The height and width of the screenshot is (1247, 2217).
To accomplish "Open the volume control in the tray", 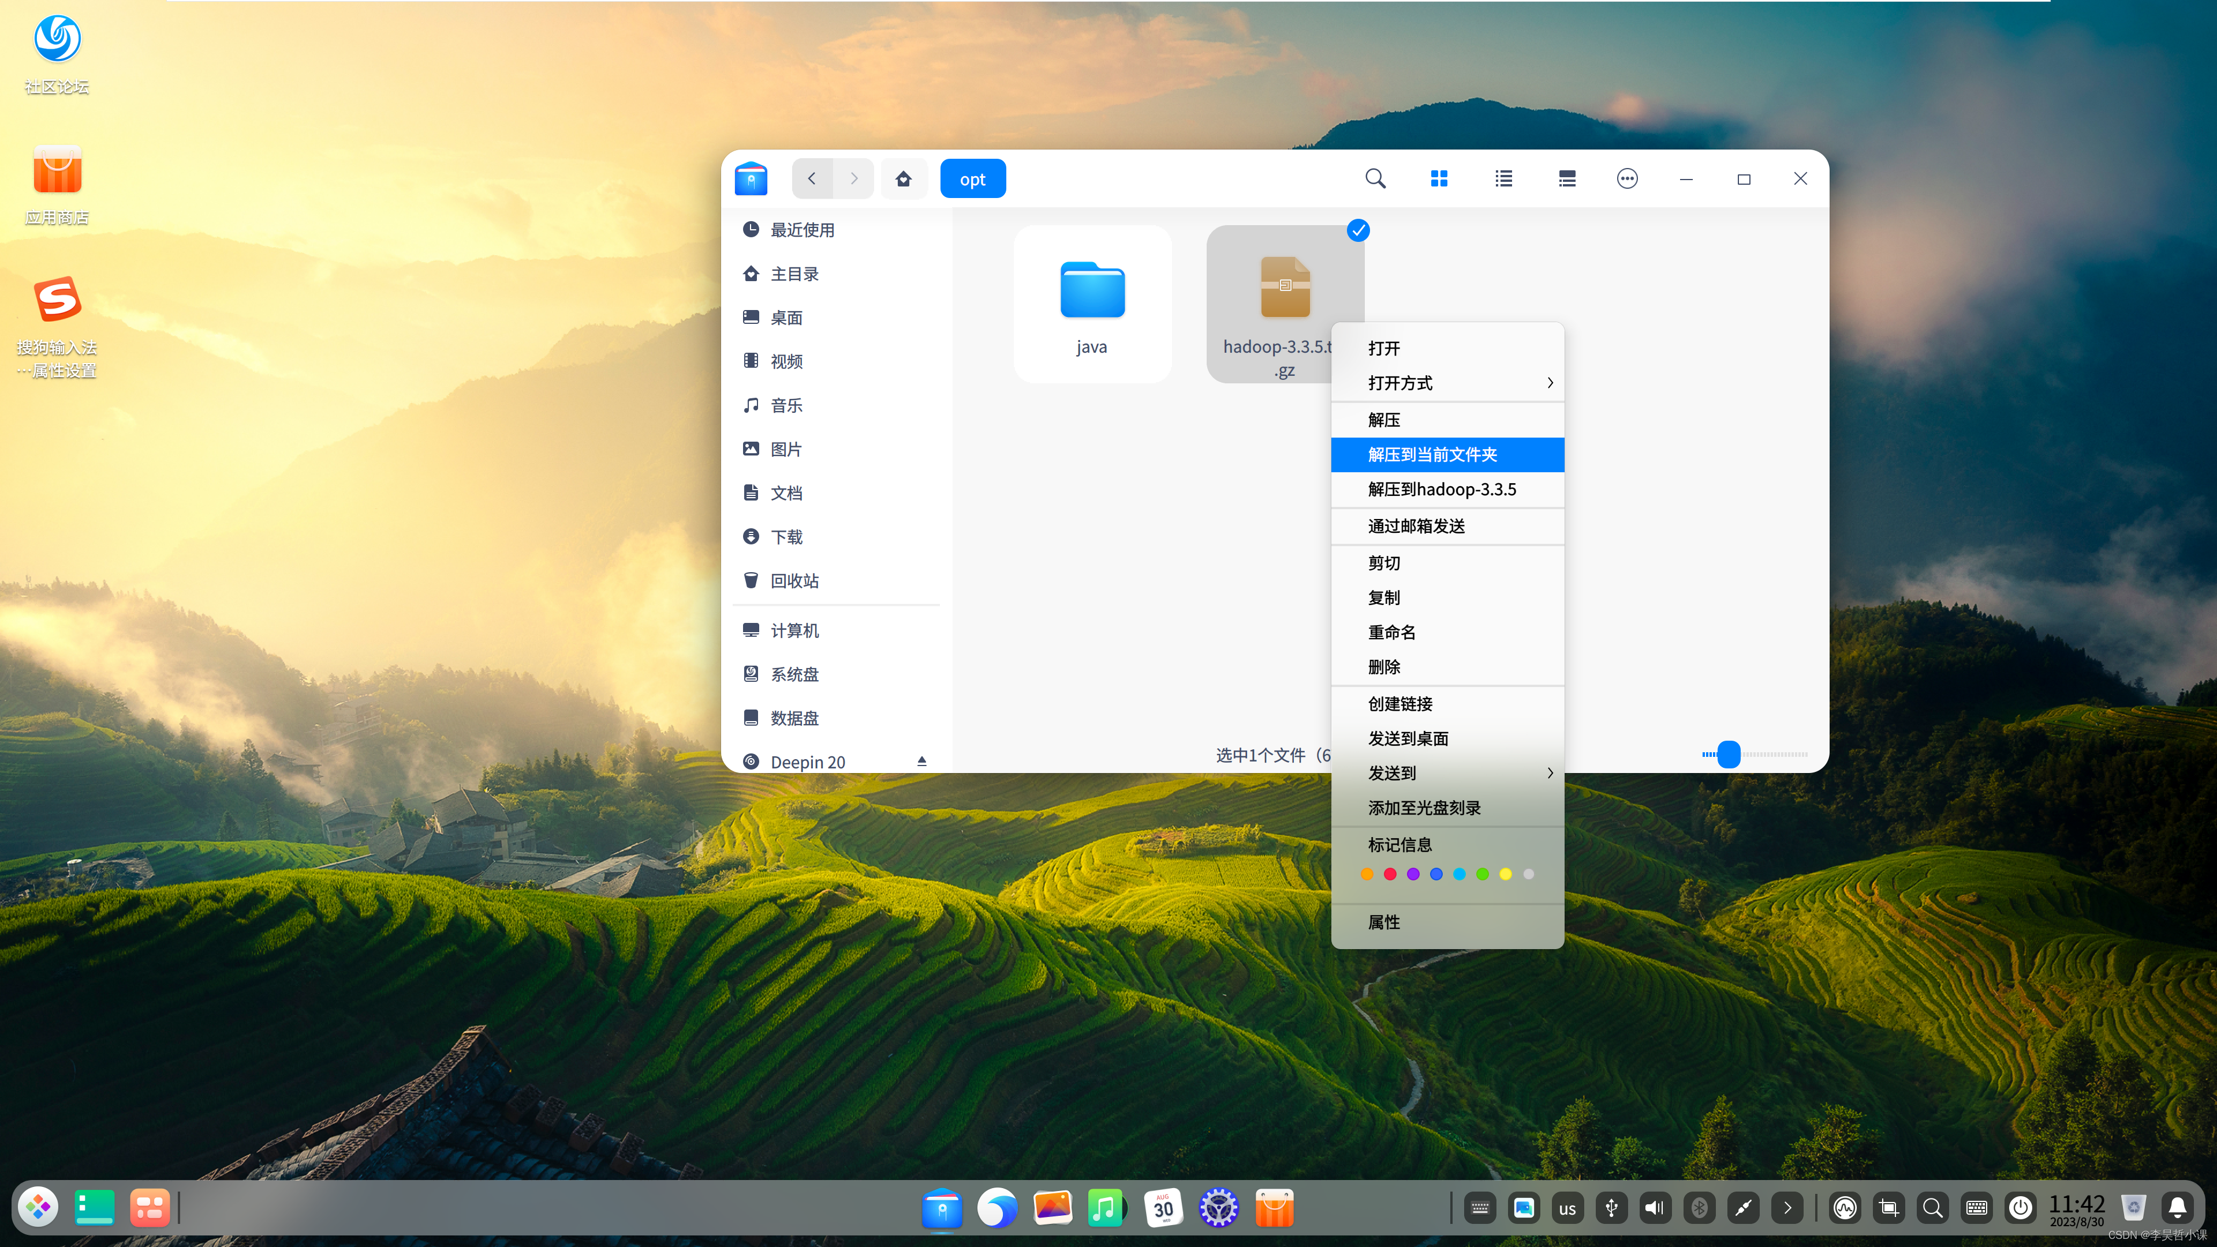I will click(x=1654, y=1208).
